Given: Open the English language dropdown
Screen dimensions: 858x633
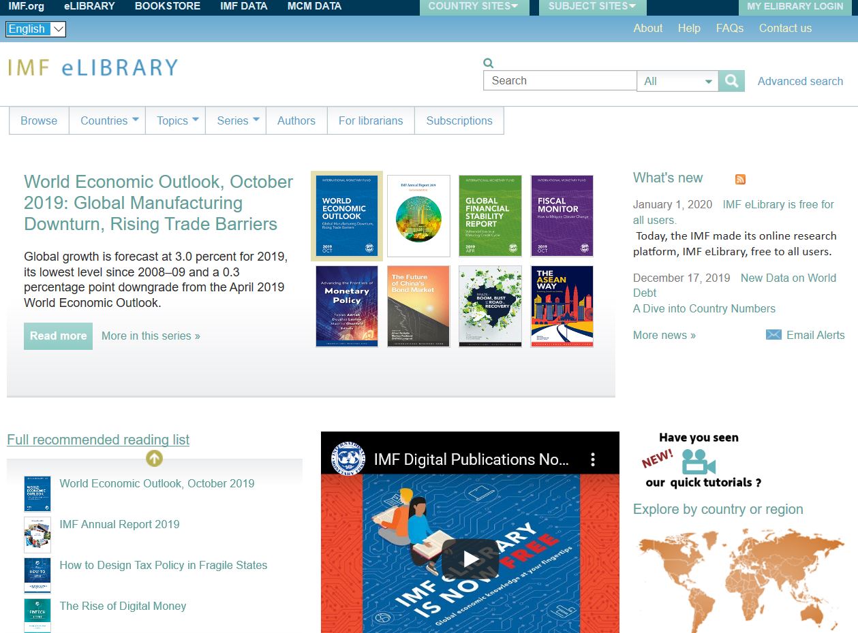Looking at the screenshot, I should 35,29.
